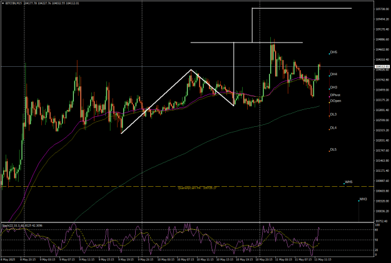Viewport: 391px width, 263px height.
Task: Click the 105738.00 price axis value
Action: (382, 9)
